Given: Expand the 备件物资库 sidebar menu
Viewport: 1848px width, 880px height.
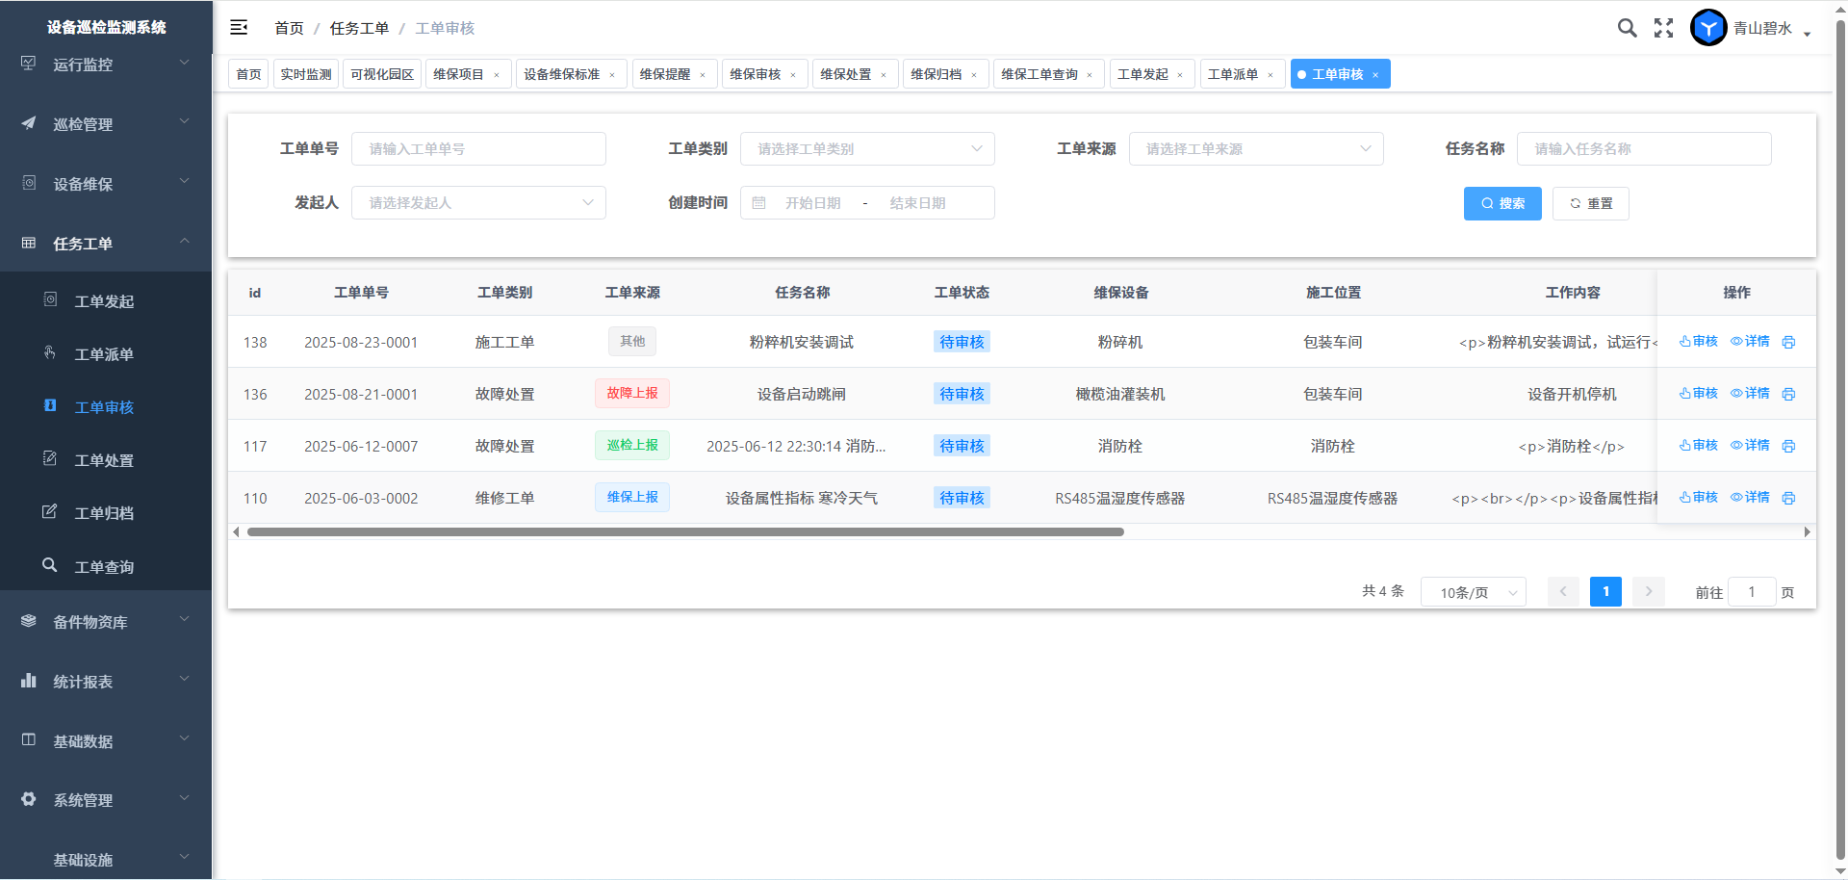Looking at the screenshot, I should 106,622.
